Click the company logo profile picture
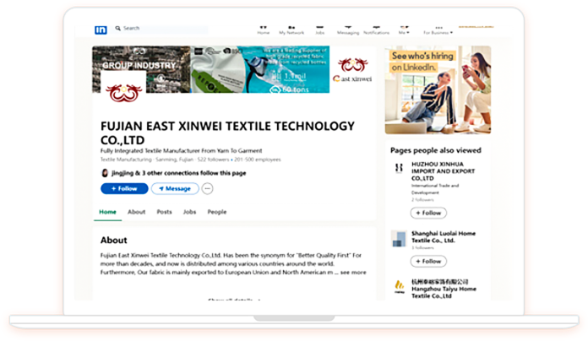This screenshot has width=588, height=341. click(123, 89)
